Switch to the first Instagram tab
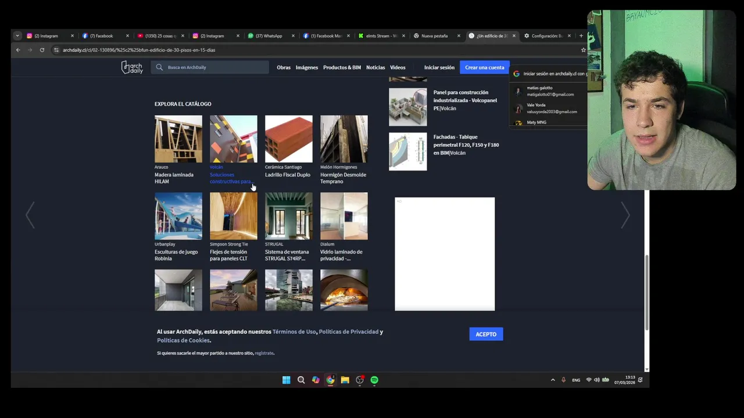 49,36
